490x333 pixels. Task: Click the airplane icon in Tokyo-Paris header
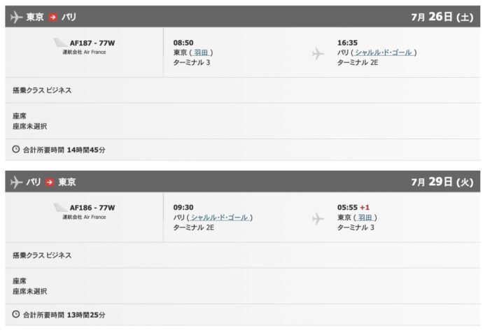pos(16,17)
